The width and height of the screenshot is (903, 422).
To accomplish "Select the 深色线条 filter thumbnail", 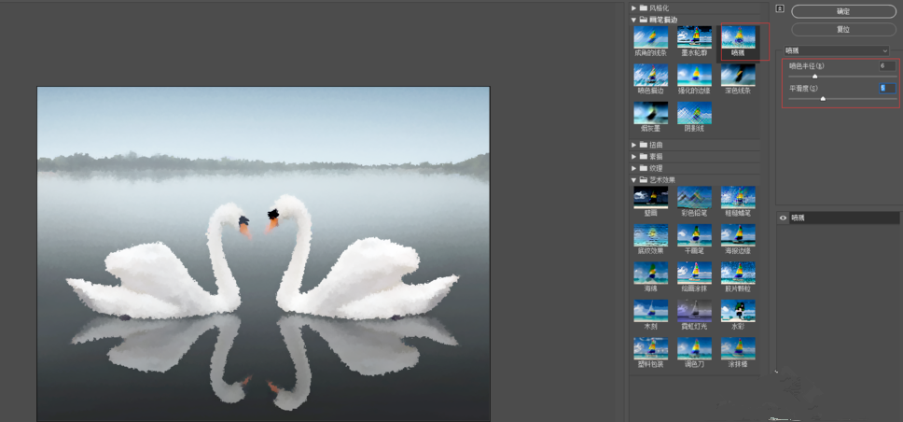I will [x=738, y=75].
